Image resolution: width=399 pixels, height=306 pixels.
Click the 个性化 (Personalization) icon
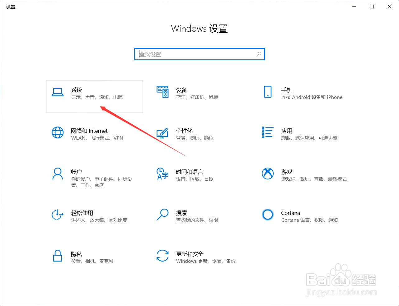click(162, 133)
